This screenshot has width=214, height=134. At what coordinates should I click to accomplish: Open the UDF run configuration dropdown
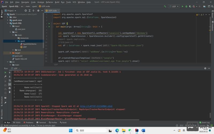click(174, 6)
